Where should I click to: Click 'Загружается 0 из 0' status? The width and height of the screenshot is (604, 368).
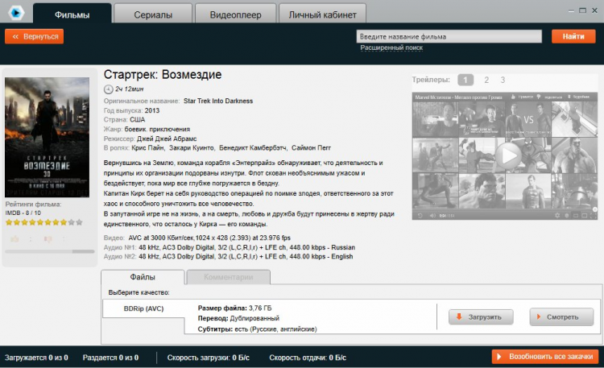[36, 358]
